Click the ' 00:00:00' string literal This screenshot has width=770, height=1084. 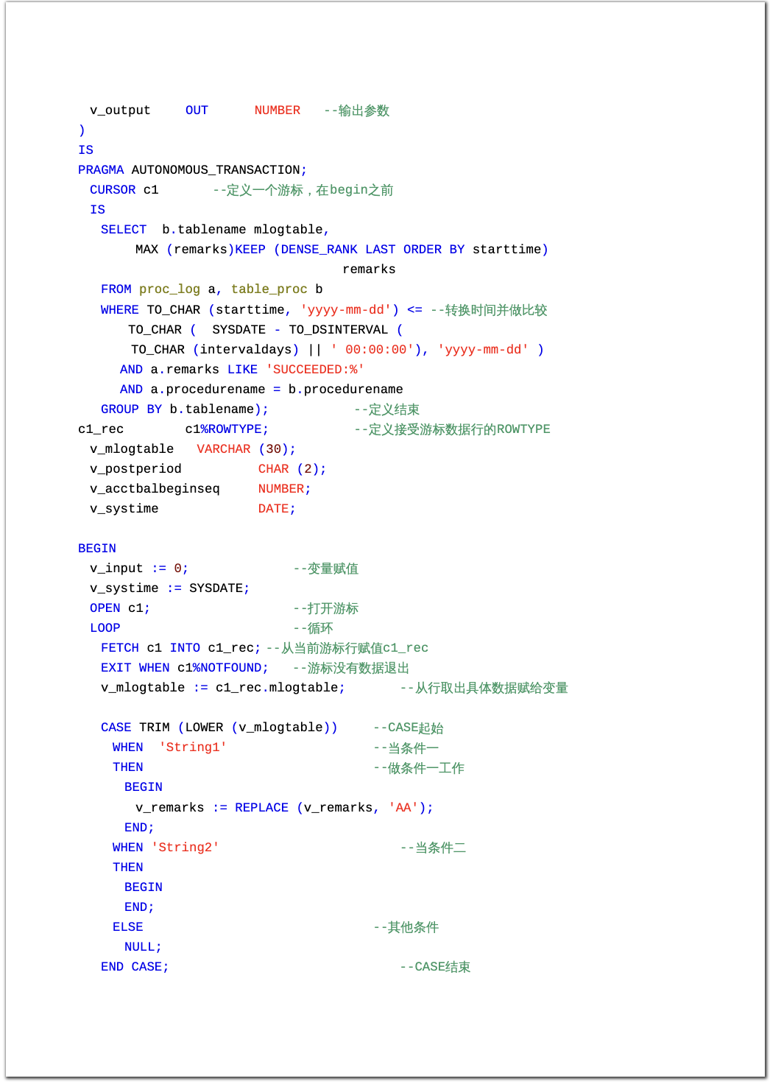[x=372, y=350]
